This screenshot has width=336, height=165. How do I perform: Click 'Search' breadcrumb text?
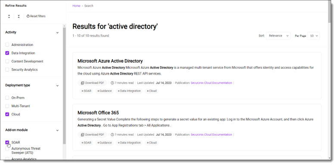point(89,6)
